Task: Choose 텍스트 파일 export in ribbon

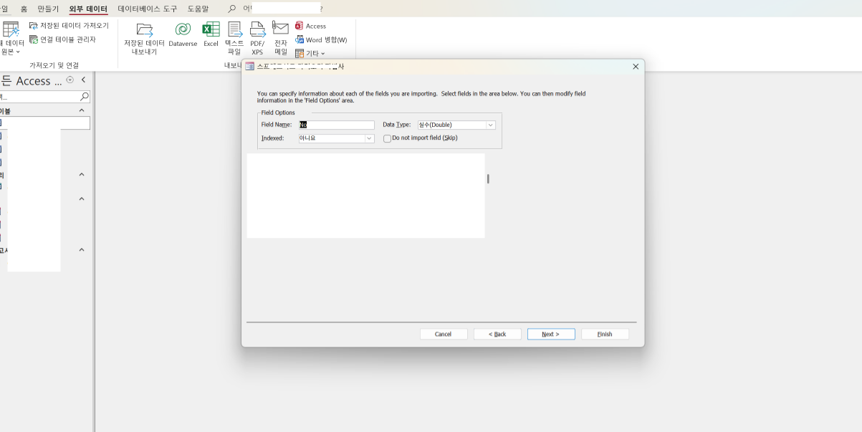Action: [234, 39]
